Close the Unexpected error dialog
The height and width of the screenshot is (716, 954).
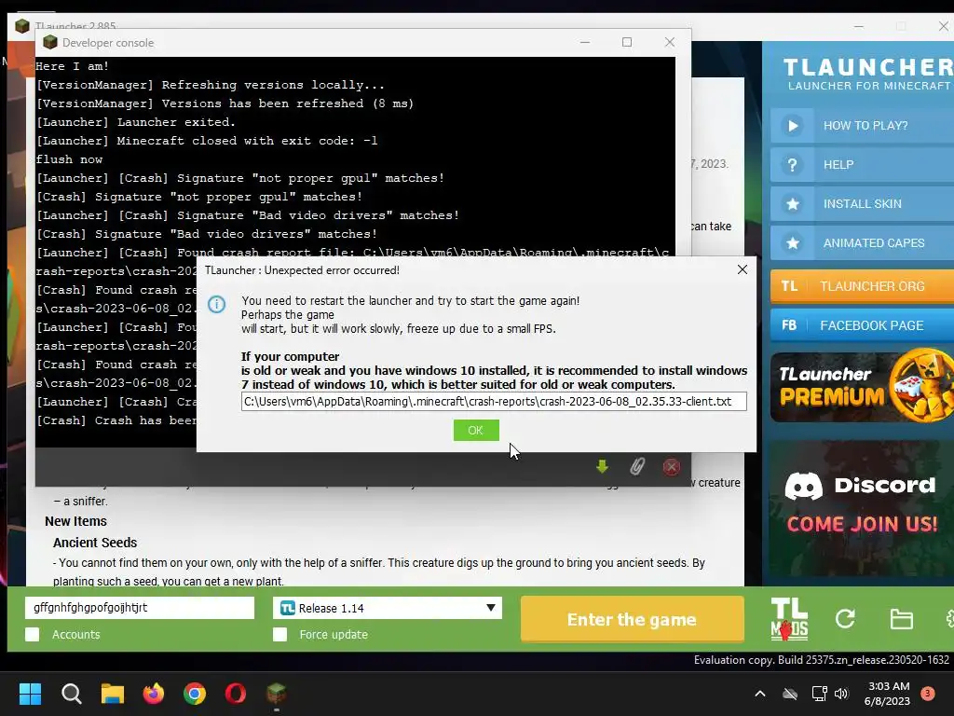(x=743, y=269)
